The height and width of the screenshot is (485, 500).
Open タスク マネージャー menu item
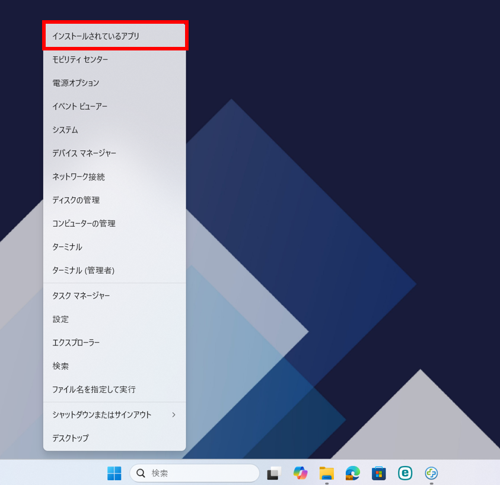pyautogui.click(x=115, y=296)
